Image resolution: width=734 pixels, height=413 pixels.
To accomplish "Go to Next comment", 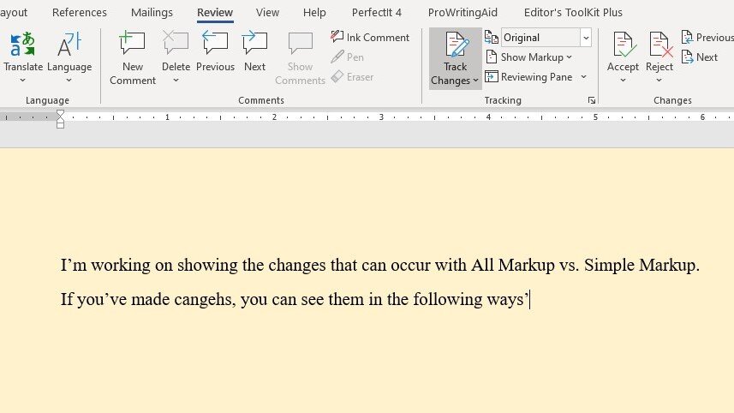I will coord(254,51).
